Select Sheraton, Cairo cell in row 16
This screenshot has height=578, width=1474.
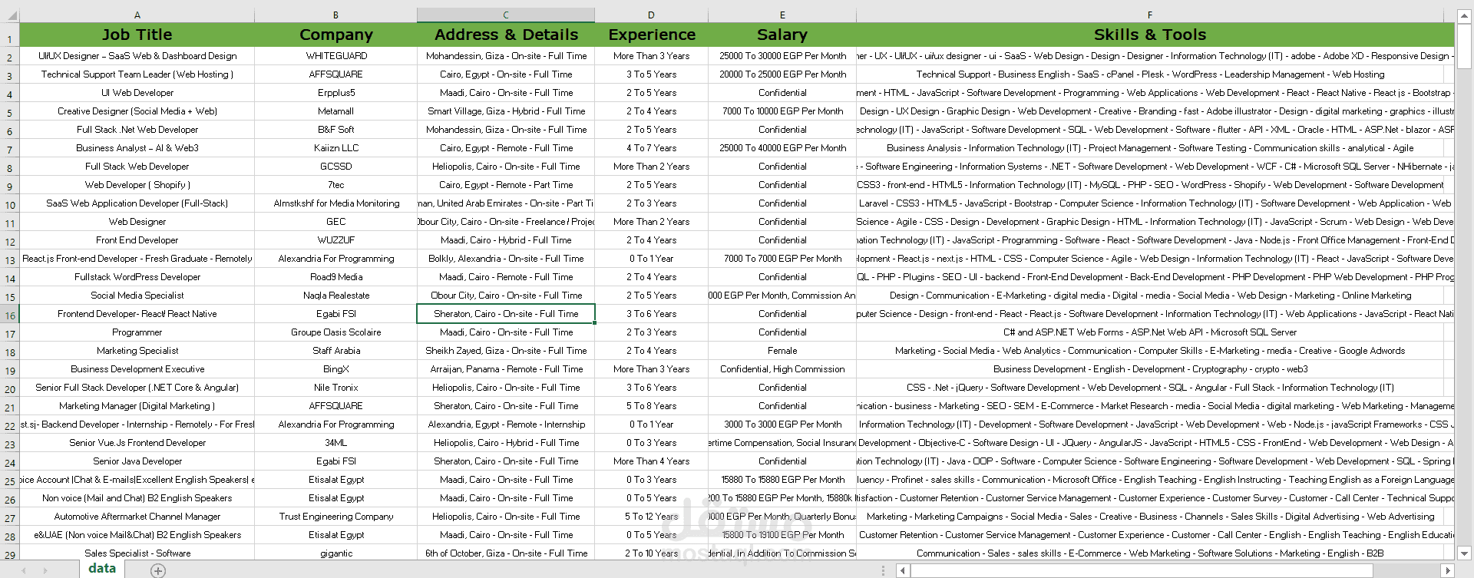pyautogui.click(x=506, y=314)
